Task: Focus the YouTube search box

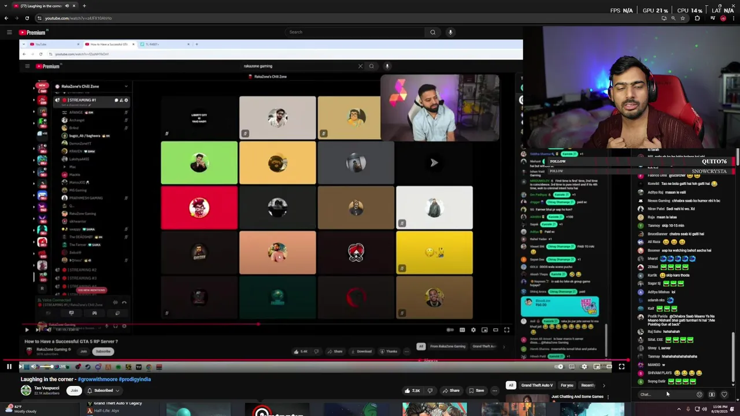Action: click(x=356, y=32)
